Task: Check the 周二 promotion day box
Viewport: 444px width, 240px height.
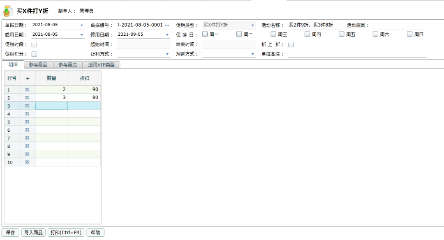Action: 239,34
